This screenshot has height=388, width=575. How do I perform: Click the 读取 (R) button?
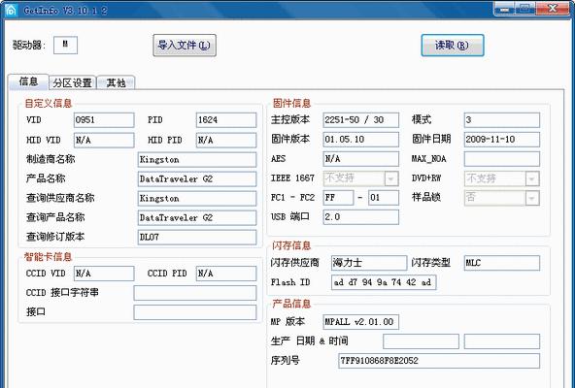coord(453,46)
